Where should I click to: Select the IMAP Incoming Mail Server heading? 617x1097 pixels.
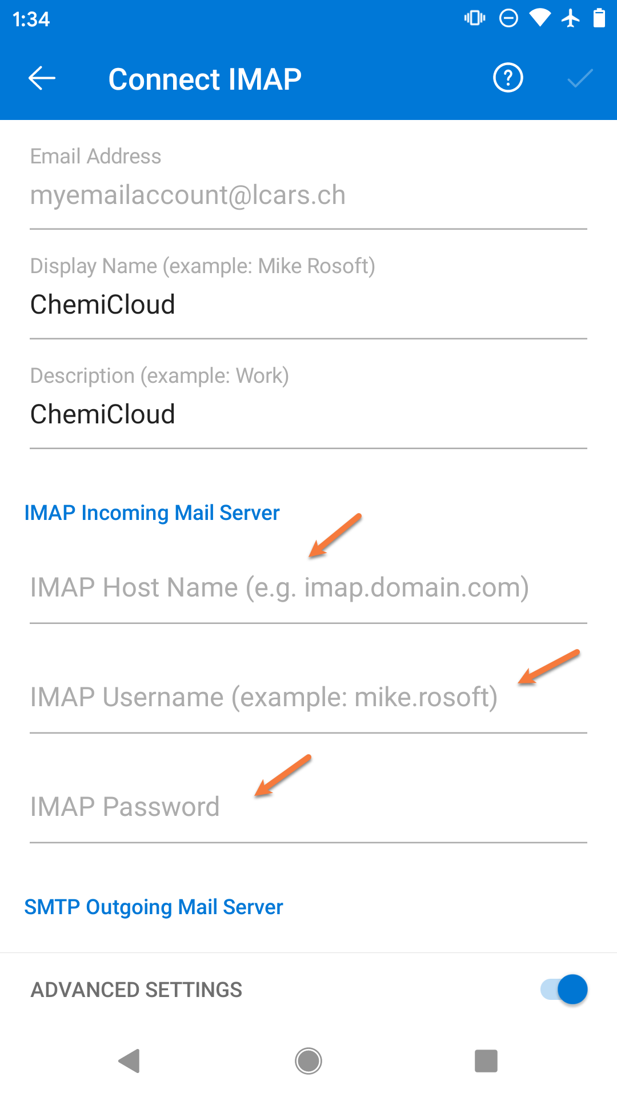151,513
